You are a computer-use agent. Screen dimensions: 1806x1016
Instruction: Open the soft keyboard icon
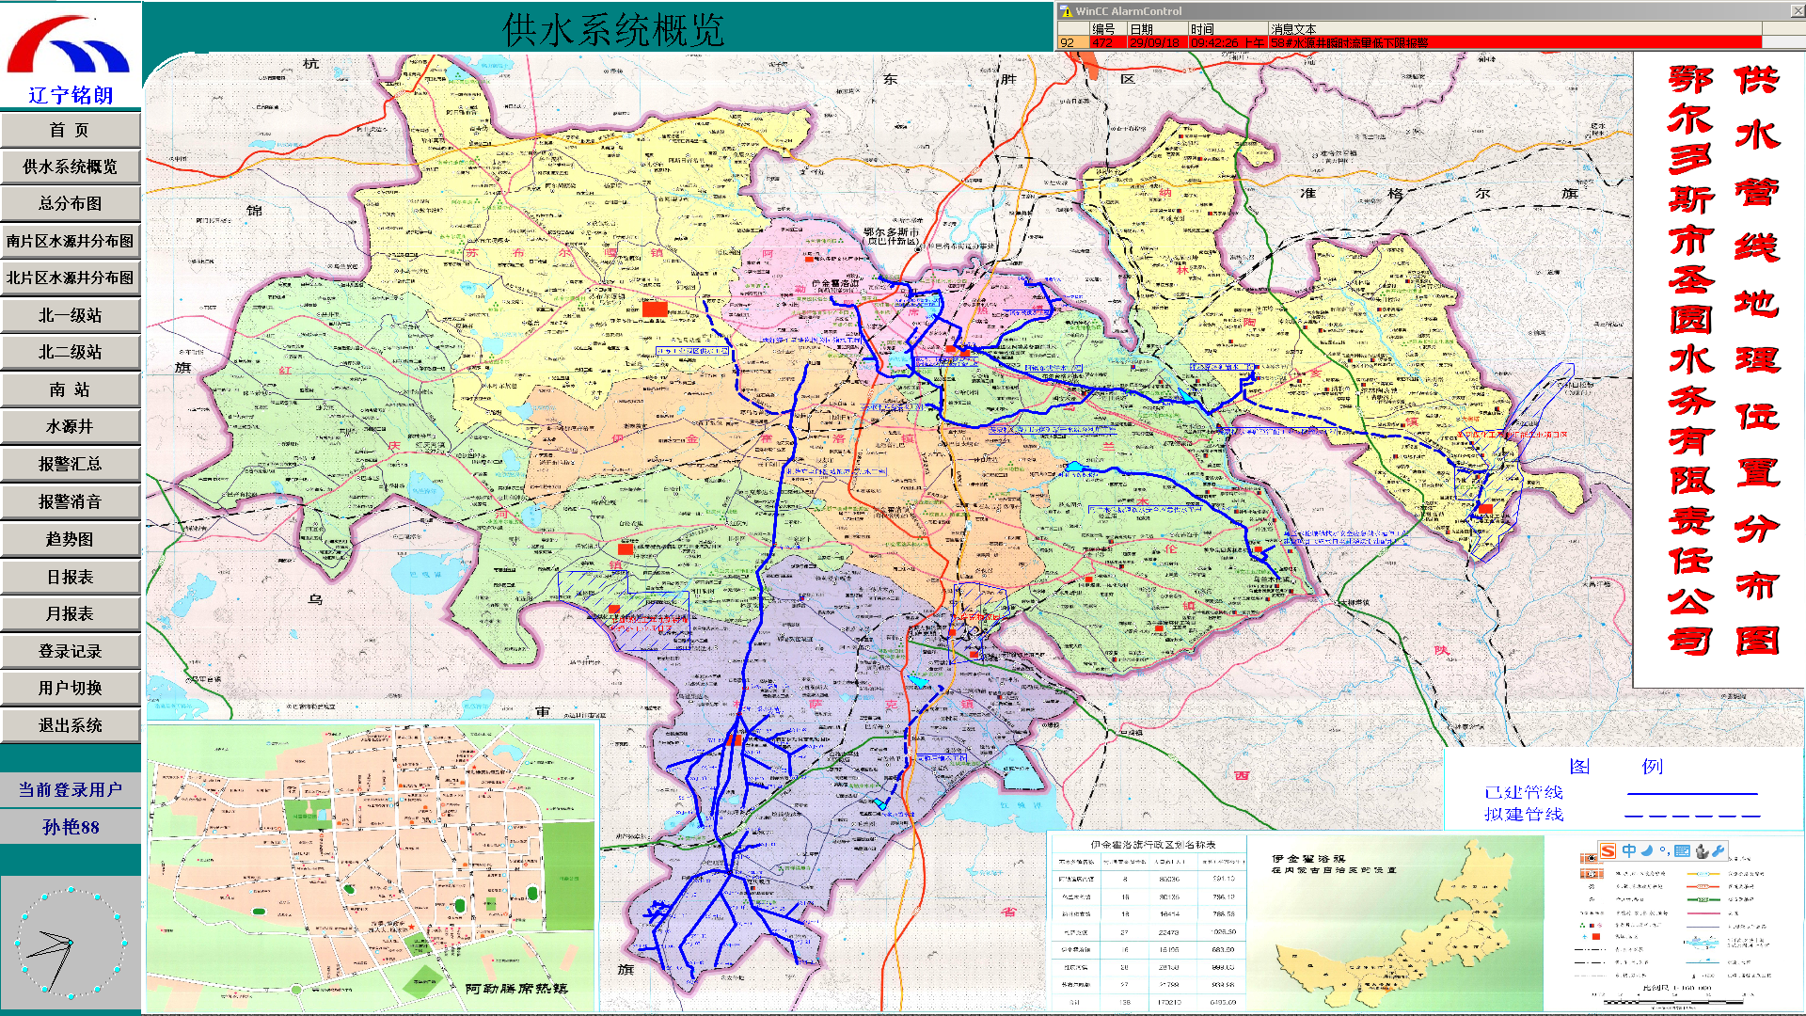pyautogui.click(x=1682, y=850)
